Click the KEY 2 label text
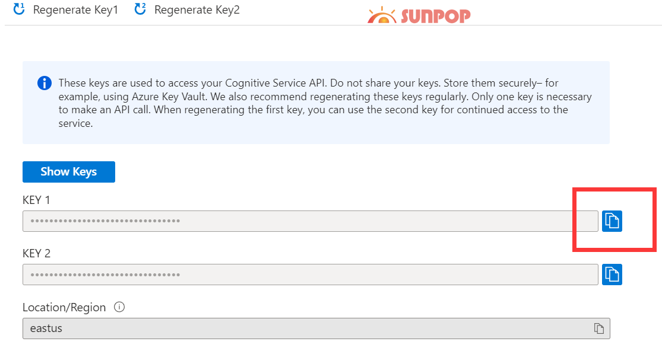This screenshot has height=351, width=662. tap(37, 253)
